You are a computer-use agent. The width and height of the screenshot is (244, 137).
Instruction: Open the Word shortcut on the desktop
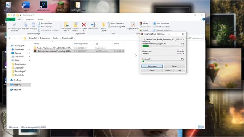[26, 6]
